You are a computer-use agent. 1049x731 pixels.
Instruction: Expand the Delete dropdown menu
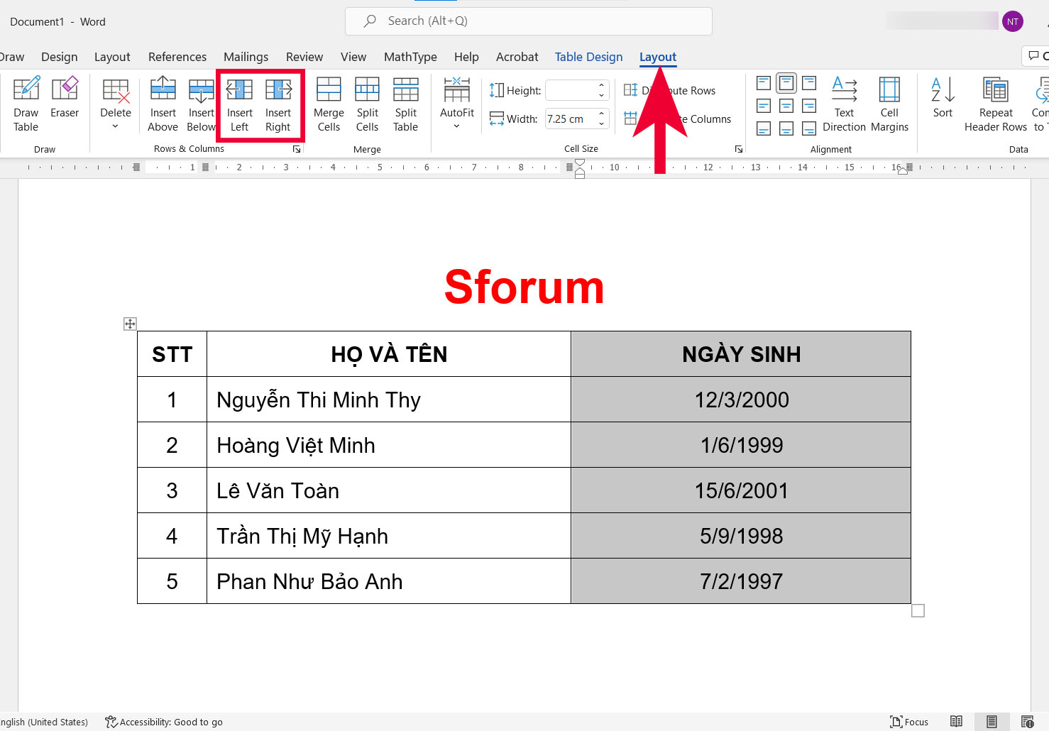(x=116, y=127)
